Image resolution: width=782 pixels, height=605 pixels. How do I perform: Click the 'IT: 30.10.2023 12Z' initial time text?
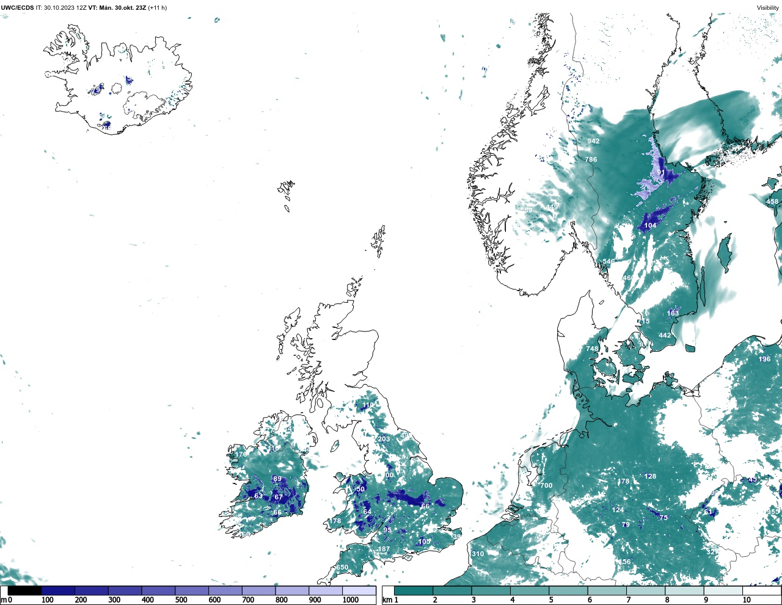[x=61, y=8]
